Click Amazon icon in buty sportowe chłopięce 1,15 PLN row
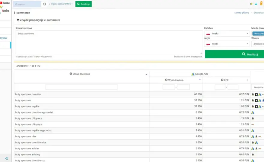Viewport: 264px width, 162px height. pyautogui.click(x=253, y=118)
